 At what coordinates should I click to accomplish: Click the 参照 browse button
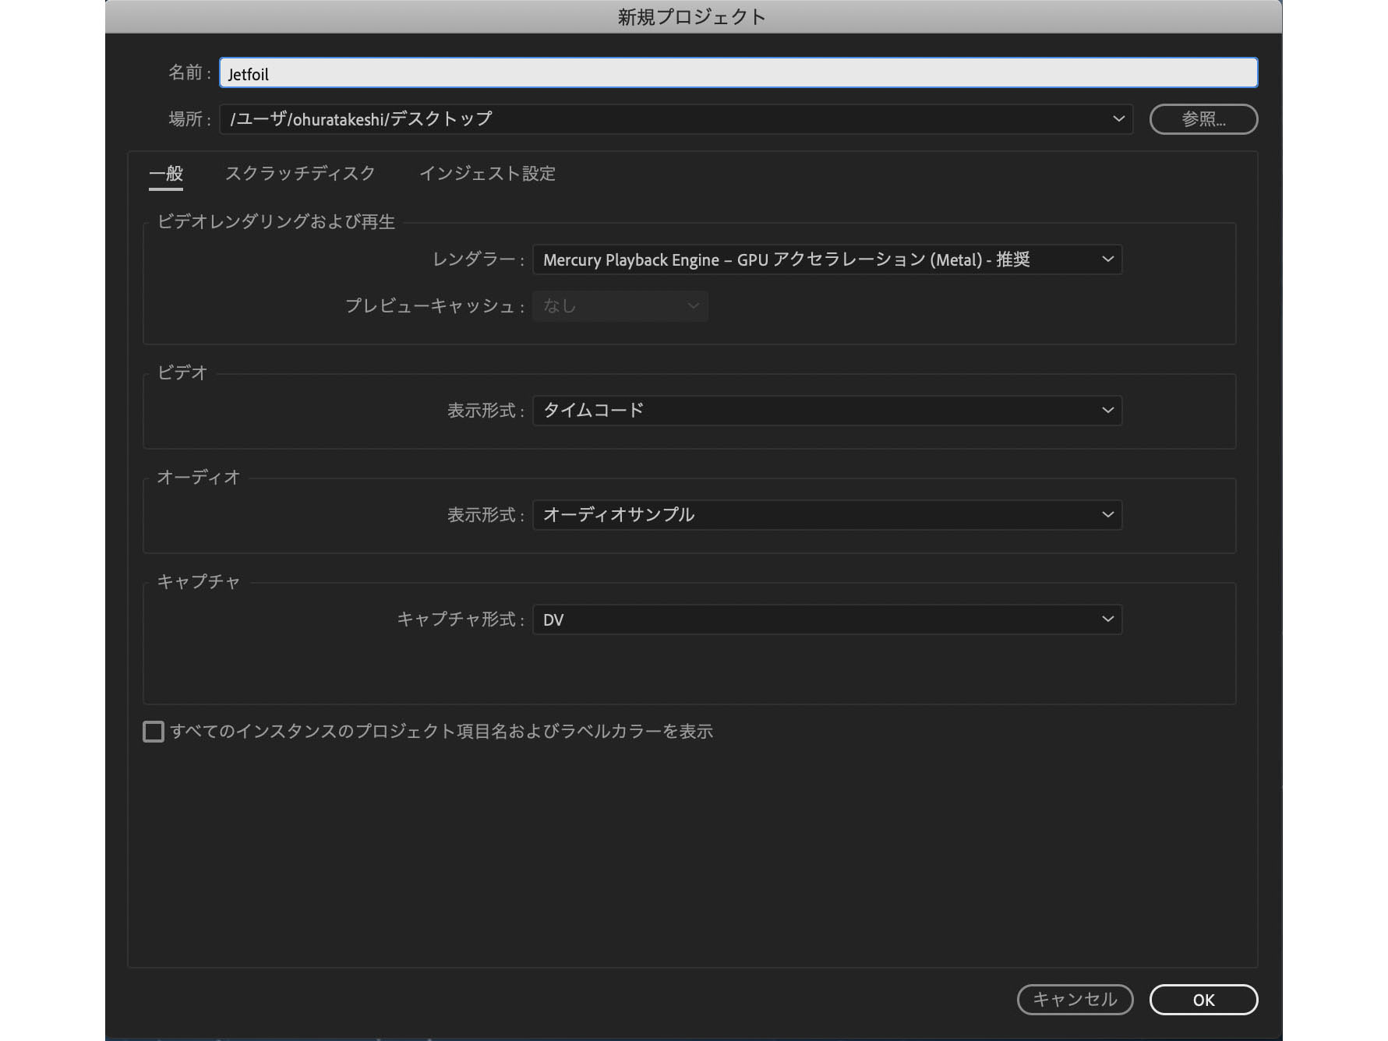pos(1203,118)
